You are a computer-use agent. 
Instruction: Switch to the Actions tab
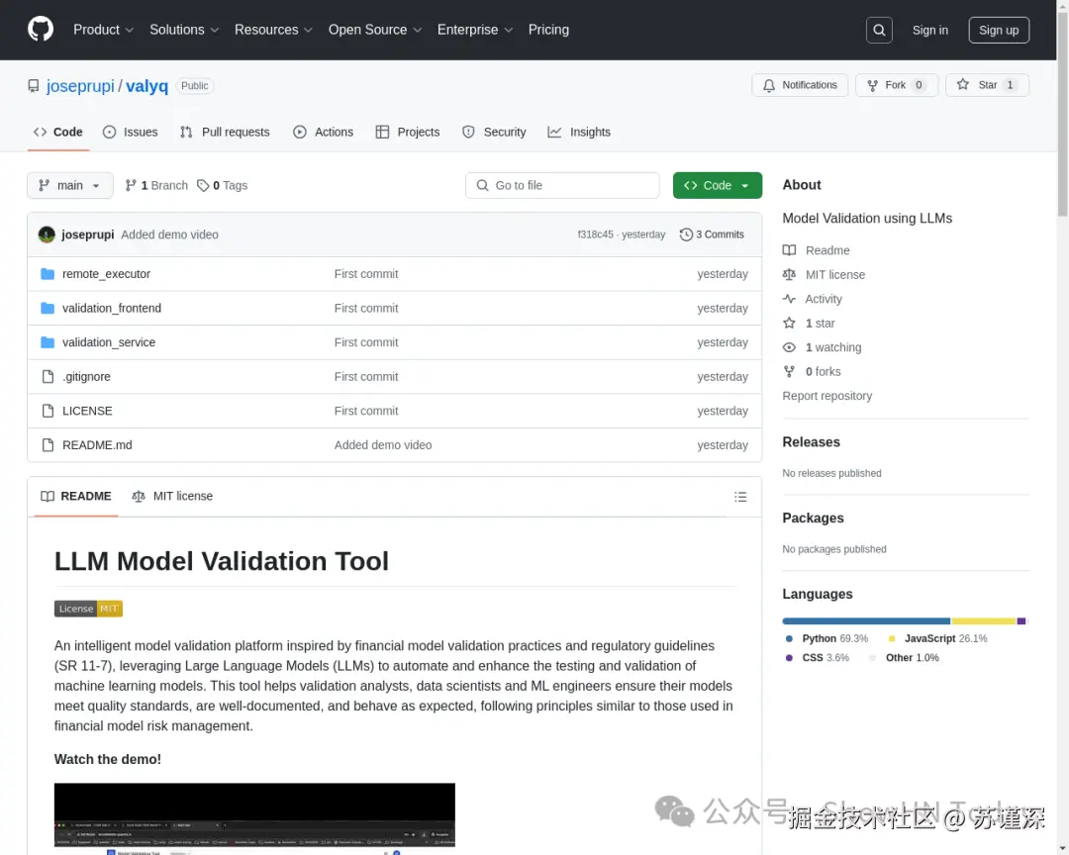coord(323,133)
